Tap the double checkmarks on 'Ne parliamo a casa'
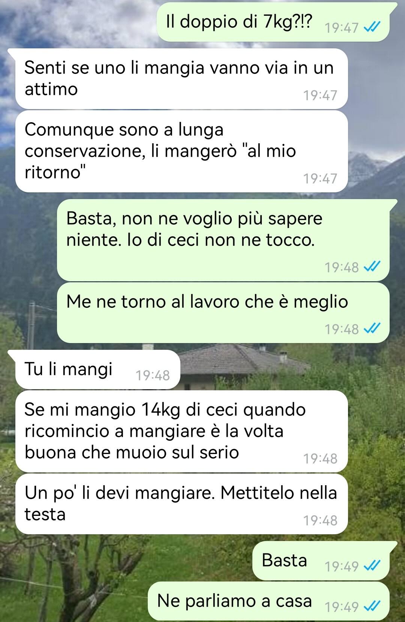Screen dimensions: 405x622 tap(373, 606)
